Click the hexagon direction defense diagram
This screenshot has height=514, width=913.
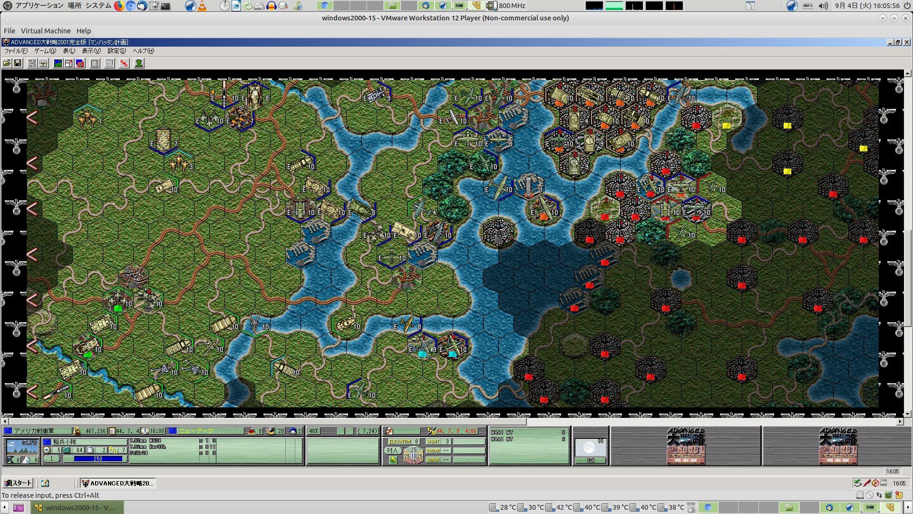[x=413, y=456]
